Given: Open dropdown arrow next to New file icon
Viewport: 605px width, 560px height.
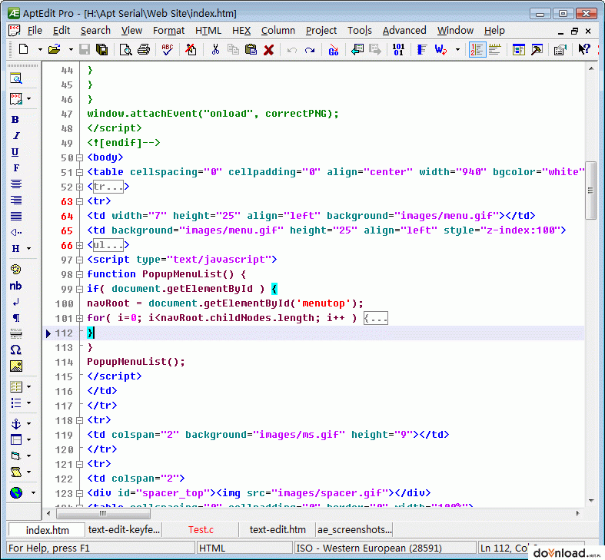Looking at the screenshot, I should click(40, 49).
